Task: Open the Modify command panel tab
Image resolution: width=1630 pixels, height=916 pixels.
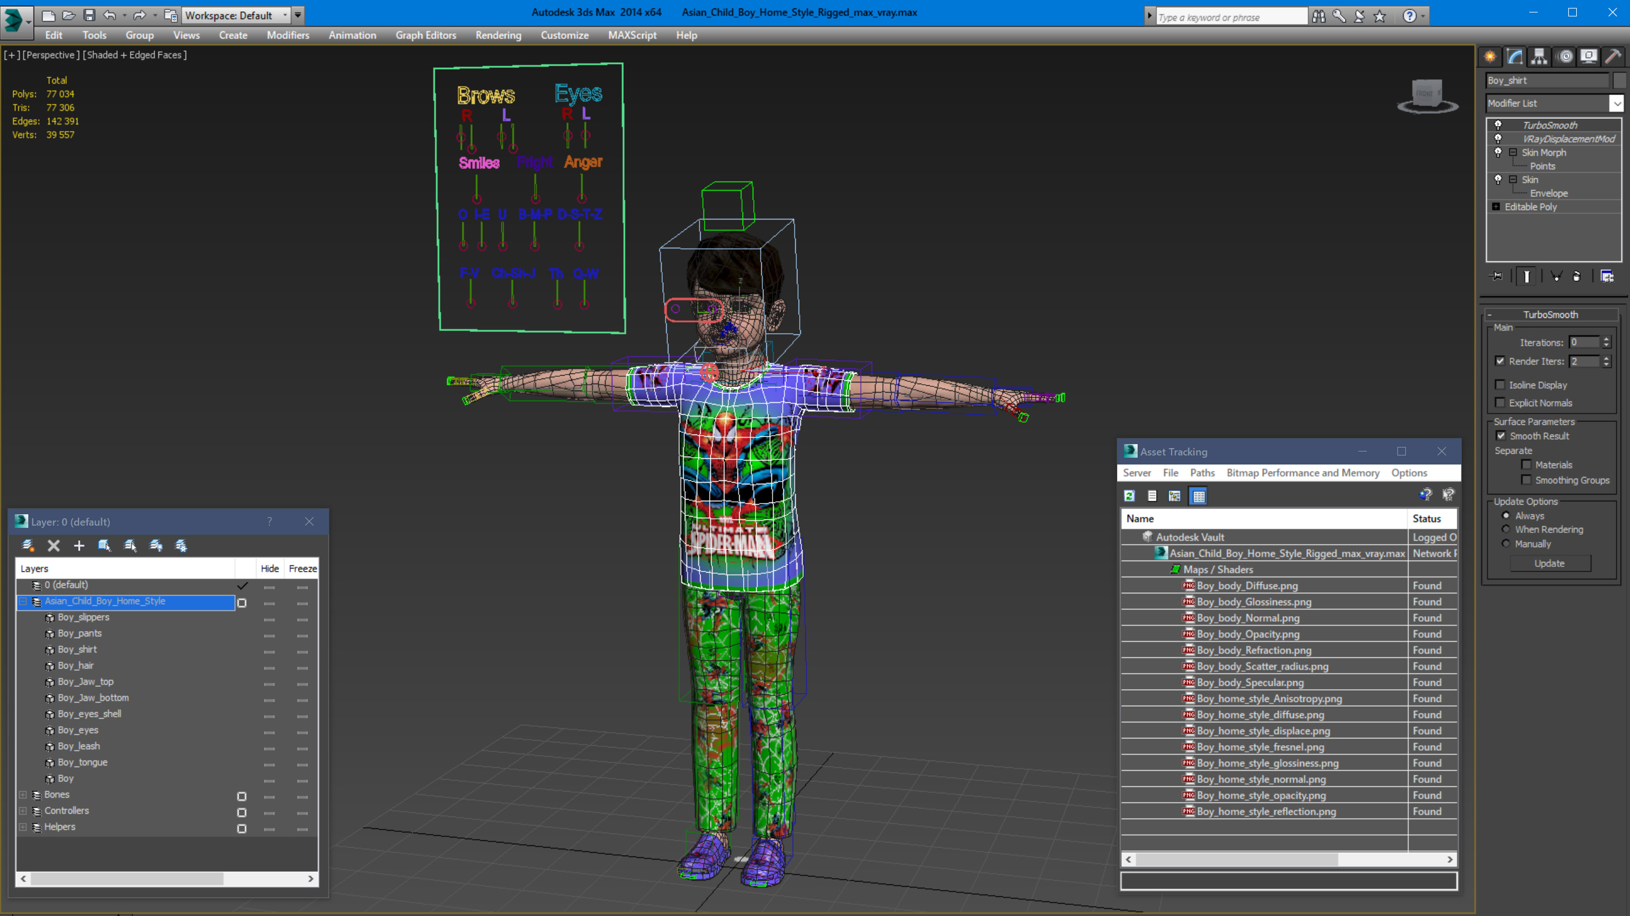Action: (x=1515, y=57)
